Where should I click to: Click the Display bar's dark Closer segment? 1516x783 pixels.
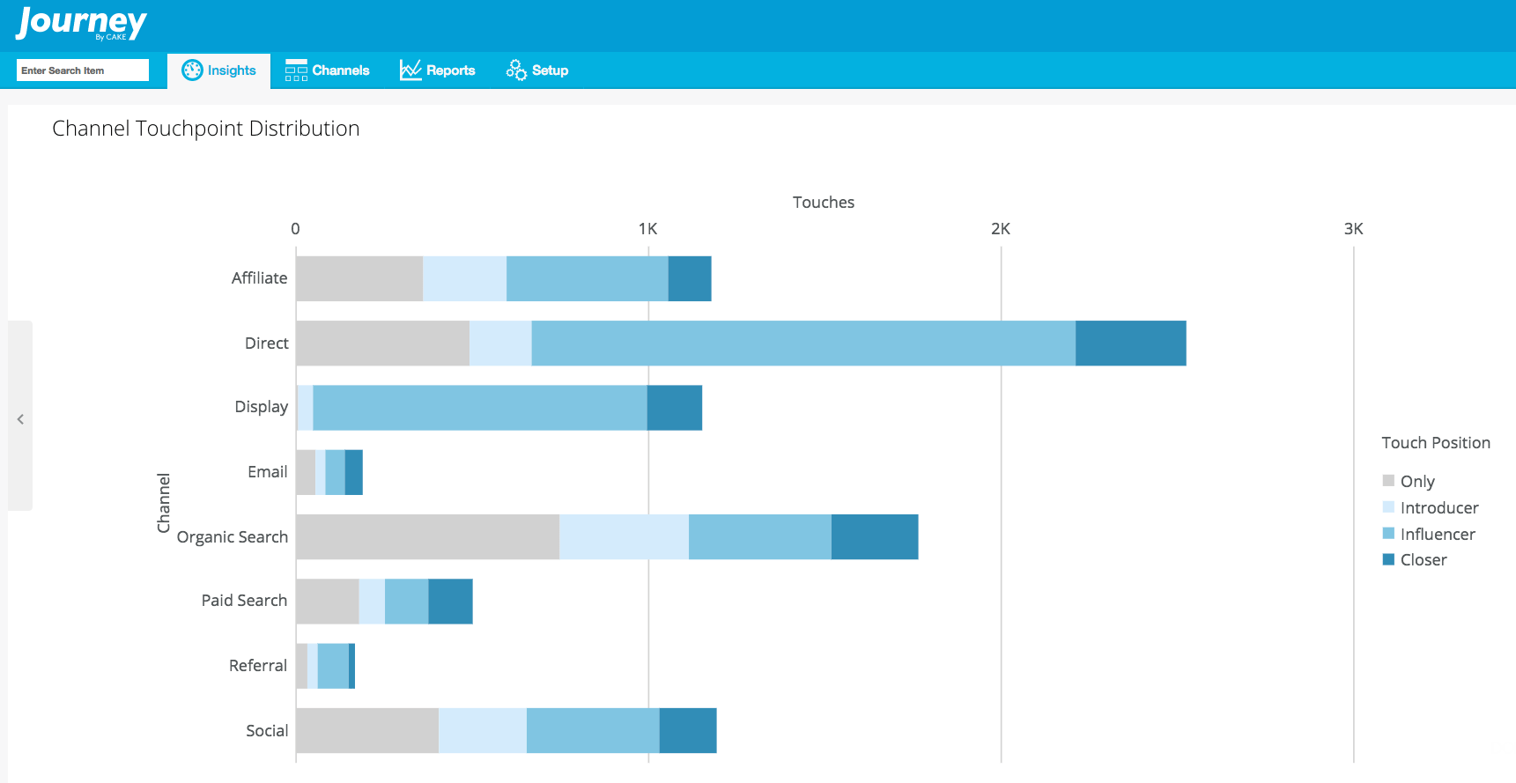[675, 408]
